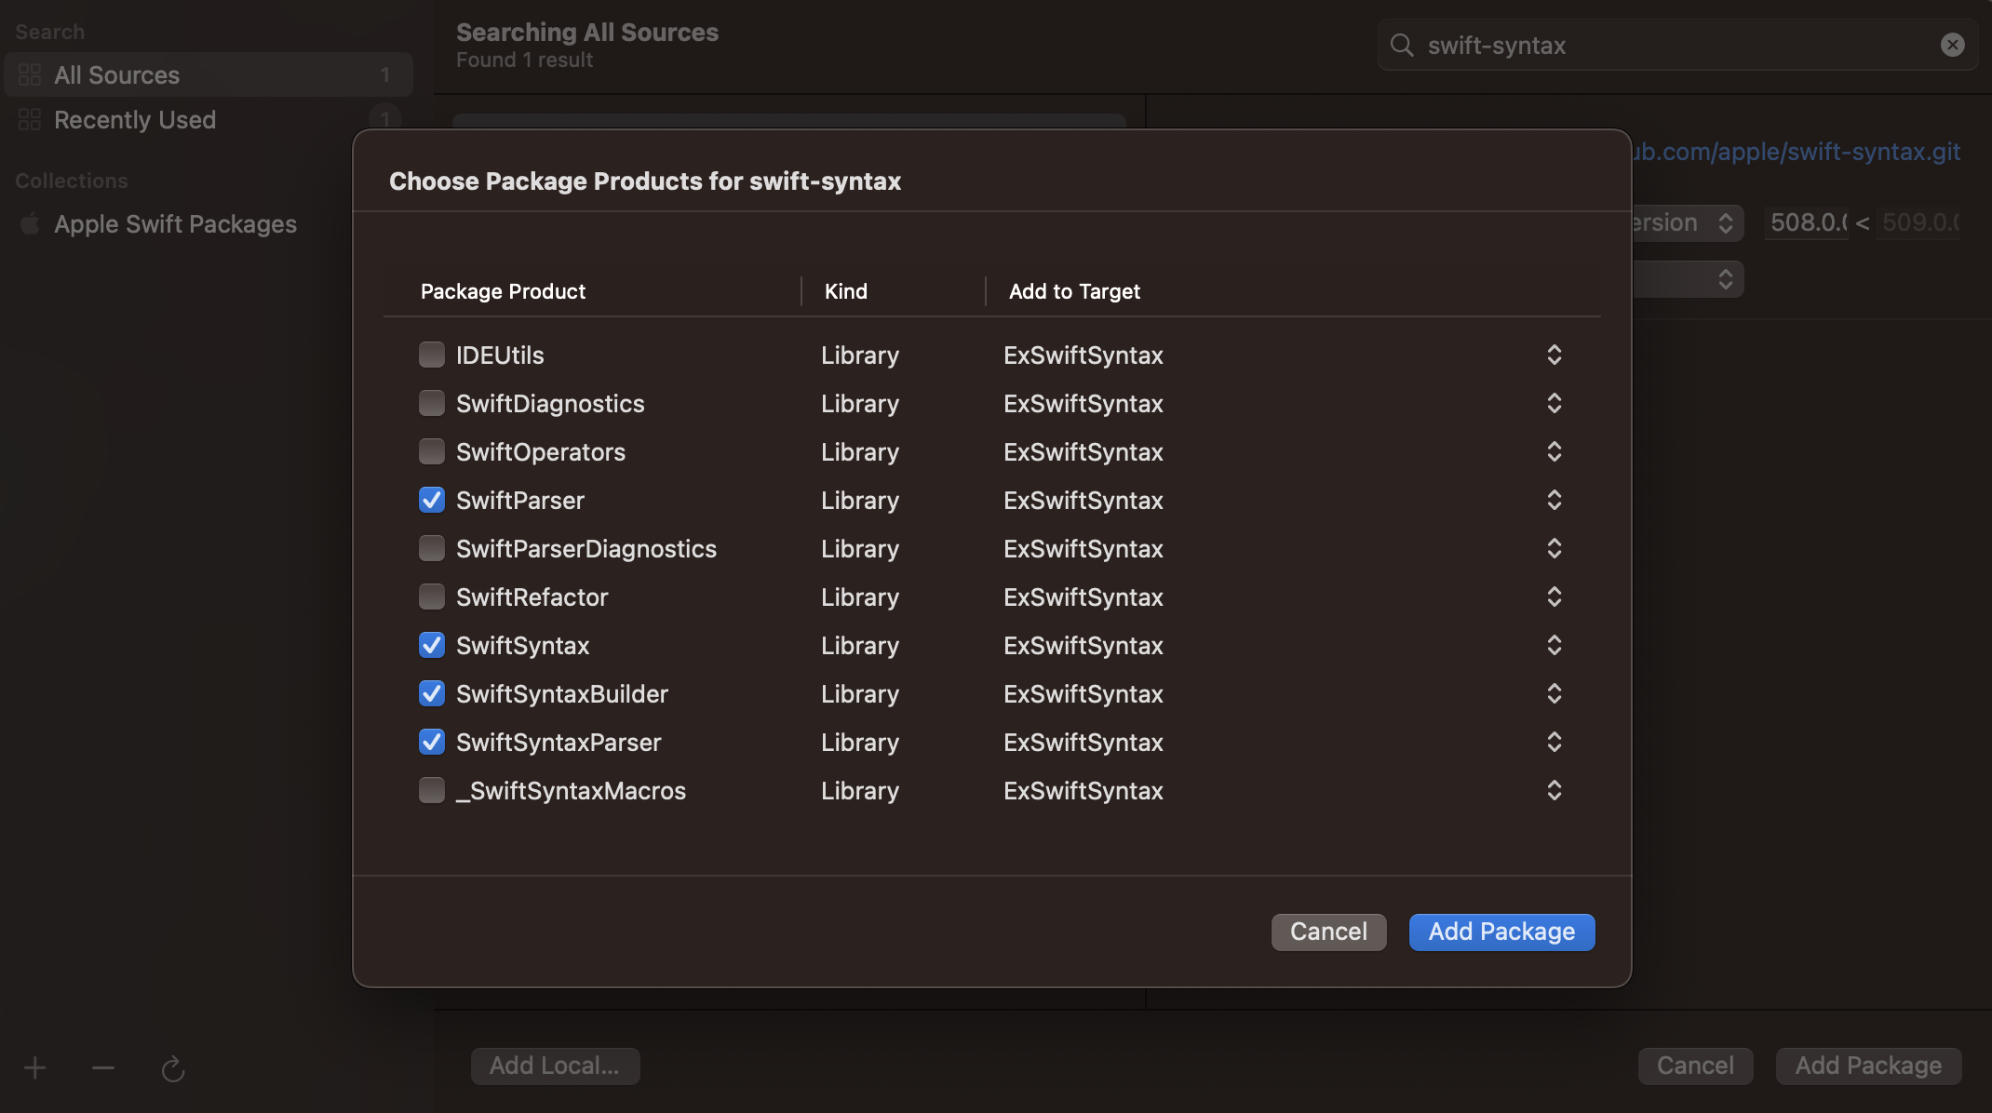1992x1113 pixels.
Task: Uncheck the SwiftParser product checkbox
Action: (432, 500)
